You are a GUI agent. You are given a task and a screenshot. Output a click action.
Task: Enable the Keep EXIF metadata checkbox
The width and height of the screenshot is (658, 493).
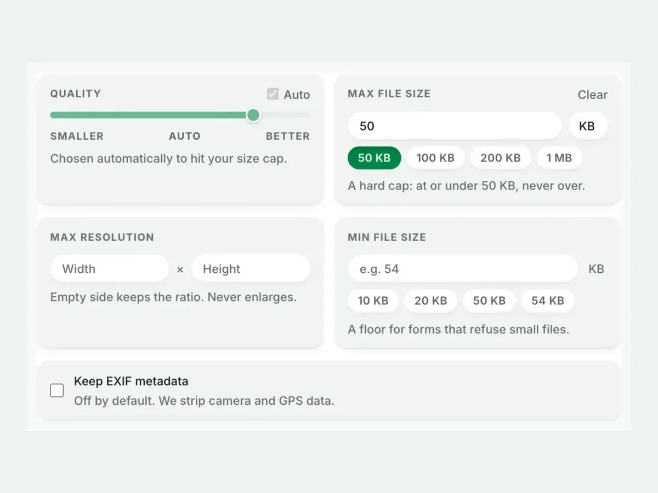tap(57, 391)
